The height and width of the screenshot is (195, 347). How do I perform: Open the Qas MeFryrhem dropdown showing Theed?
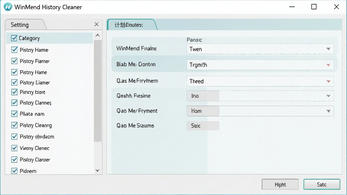tap(260, 81)
